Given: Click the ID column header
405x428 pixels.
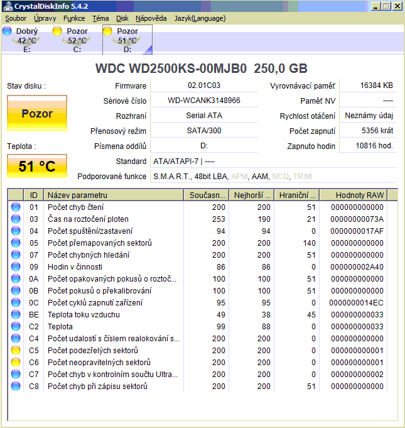Looking at the screenshot, I should click(x=33, y=195).
